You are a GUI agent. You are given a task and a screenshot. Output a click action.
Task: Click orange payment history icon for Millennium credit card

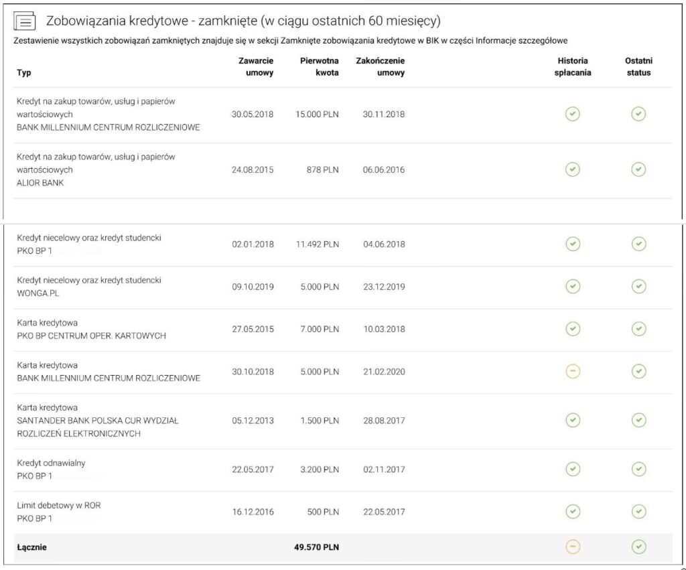tap(572, 371)
